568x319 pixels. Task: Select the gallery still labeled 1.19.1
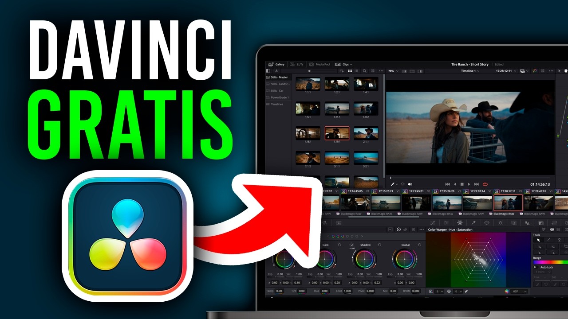click(x=337, y=133)
